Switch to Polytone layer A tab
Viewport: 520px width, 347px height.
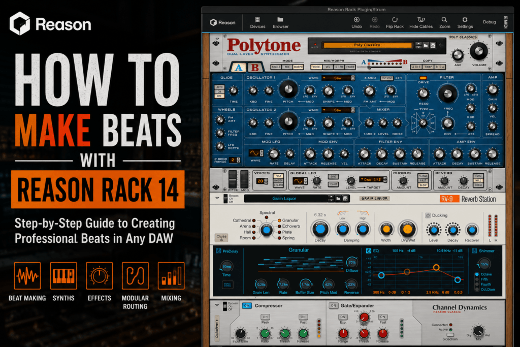[238, 68]
